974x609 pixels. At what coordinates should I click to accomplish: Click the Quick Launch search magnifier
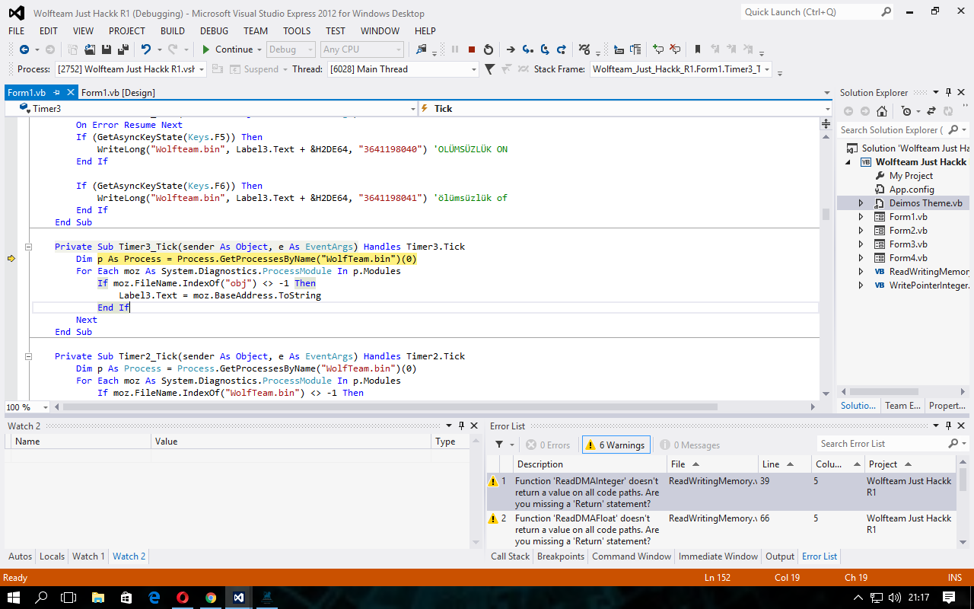click(886, 12)
